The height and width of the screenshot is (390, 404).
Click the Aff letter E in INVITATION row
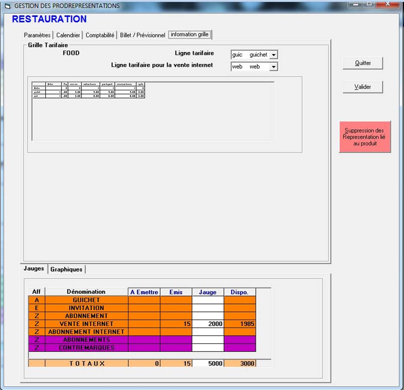[37, 308]
